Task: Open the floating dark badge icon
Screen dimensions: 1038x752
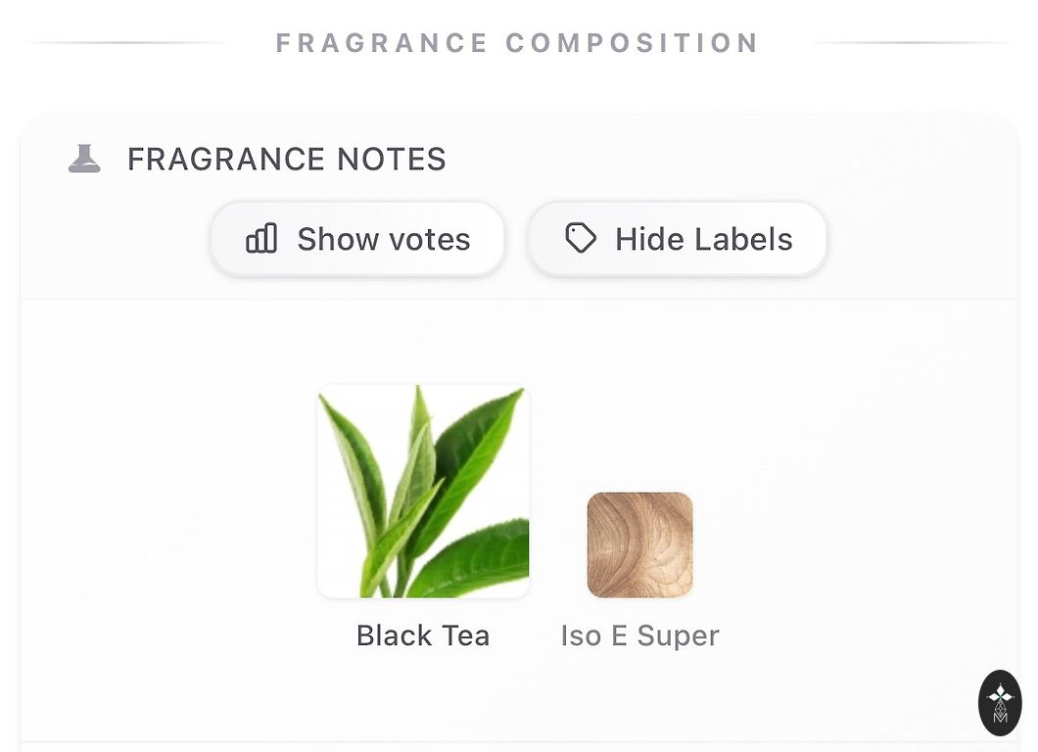Action: [1000, 702]
